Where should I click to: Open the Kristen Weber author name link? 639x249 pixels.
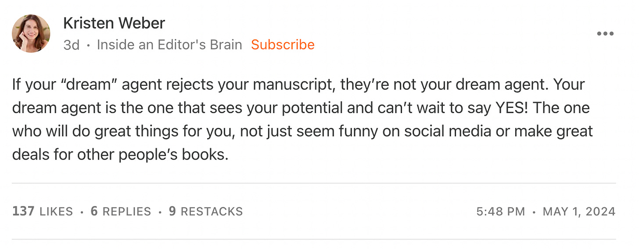[x=114, y=23]
